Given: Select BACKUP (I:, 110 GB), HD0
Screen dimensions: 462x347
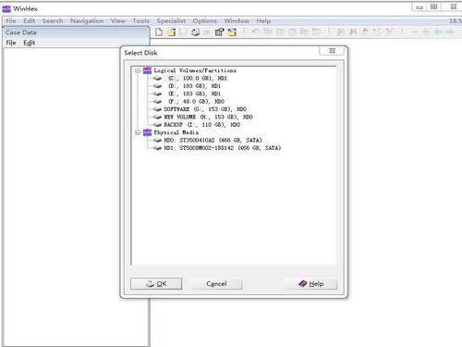Looking at the screenshot, I should (201, 125).
